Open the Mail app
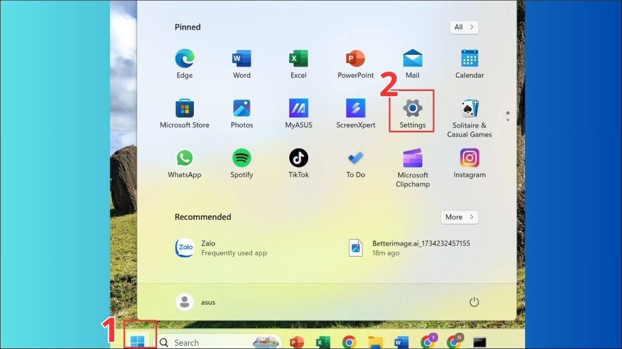622x349 pixels. (413, 64)
